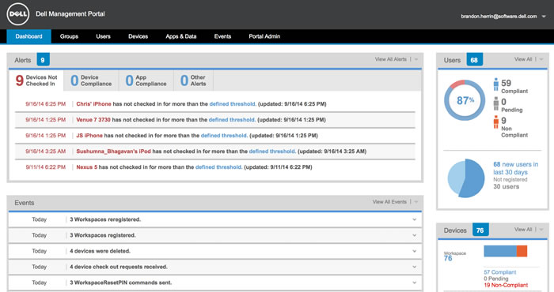
Task: Click the Dell logo icon
Action: click(18, 14)
